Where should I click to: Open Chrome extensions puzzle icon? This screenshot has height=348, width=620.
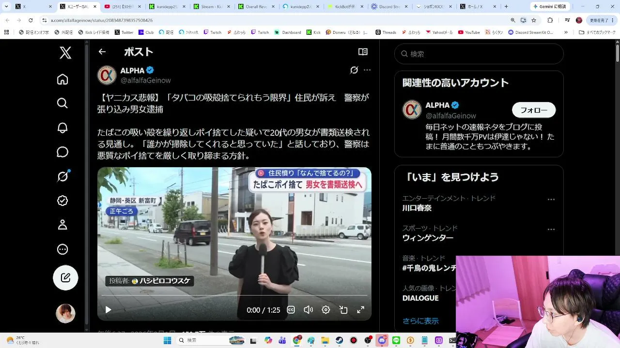tap(550, 20)
